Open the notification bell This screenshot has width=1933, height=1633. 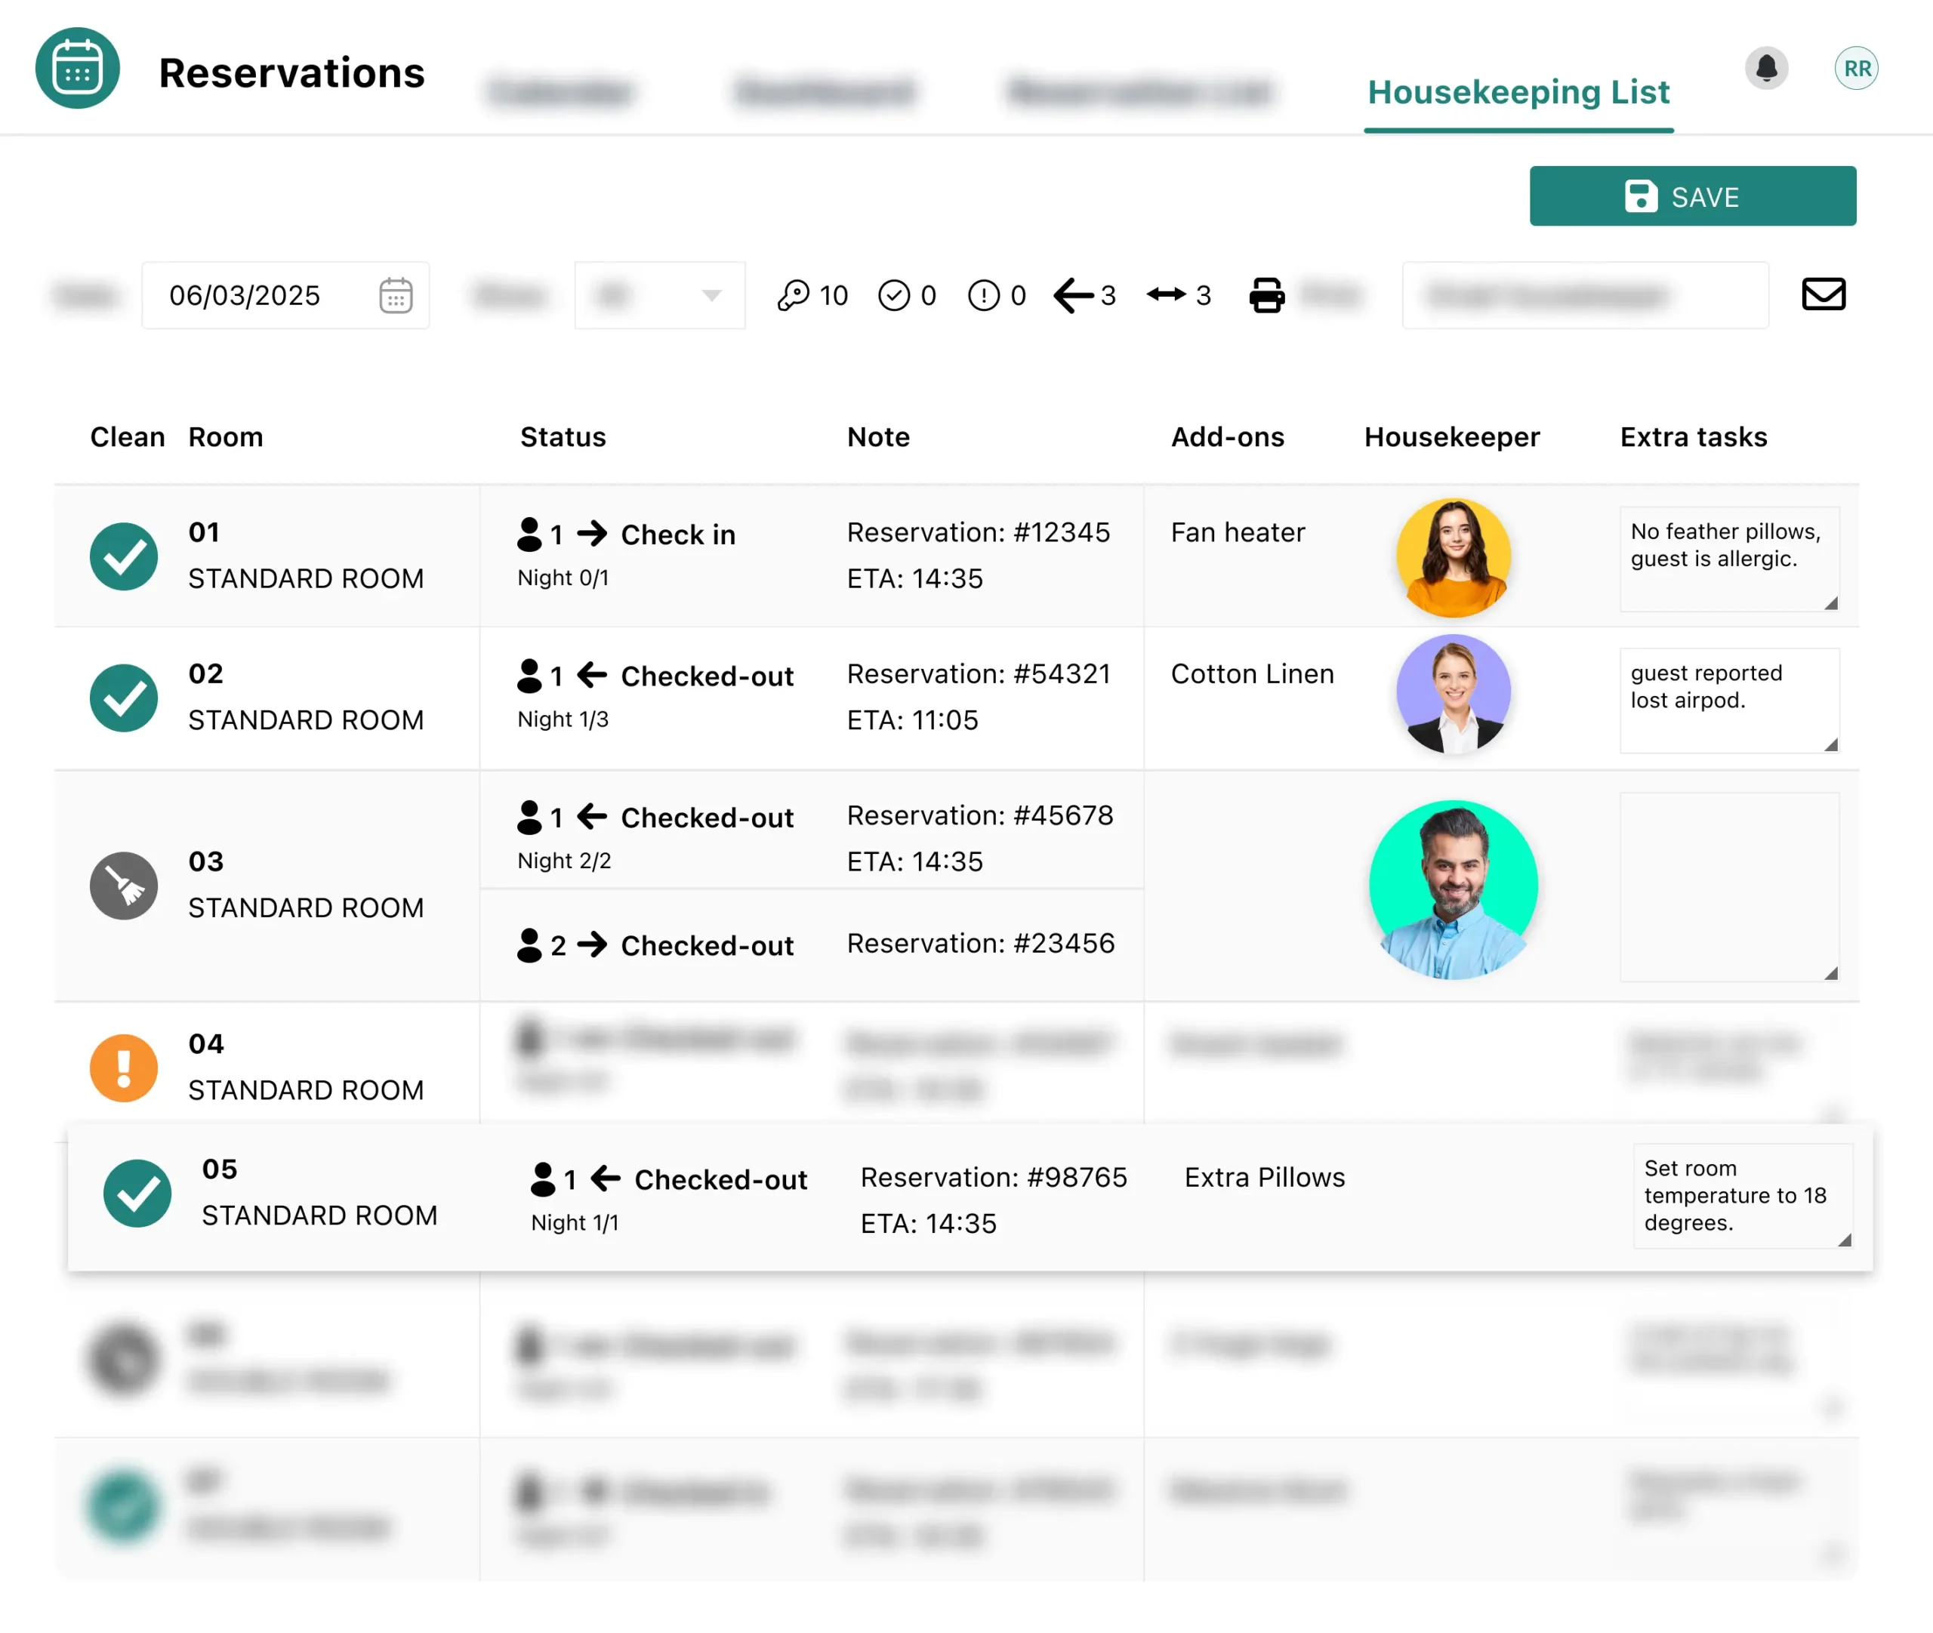click(x=1766, y=68)
